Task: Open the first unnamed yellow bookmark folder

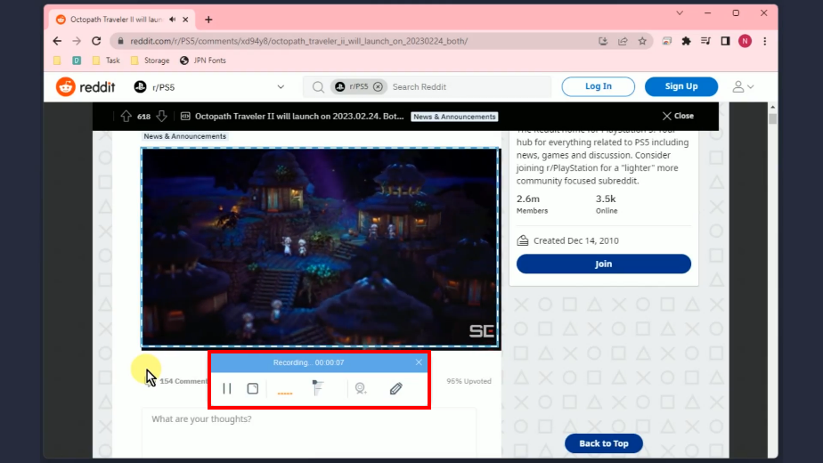Action: (57, 61)
